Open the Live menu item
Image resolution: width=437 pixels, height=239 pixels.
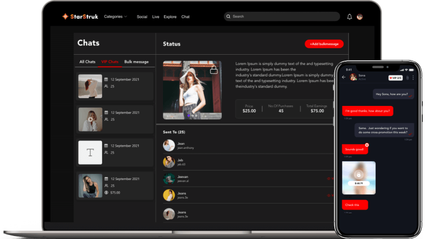[x=156, y=17]
